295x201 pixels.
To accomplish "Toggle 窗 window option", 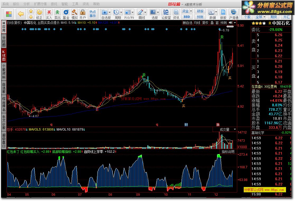I will 217,23.
